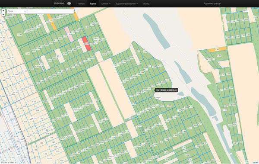Viewport: 259px width, 164px height.
Task: Click the parcel label 44.51
Action: click(x=18, y=84)
